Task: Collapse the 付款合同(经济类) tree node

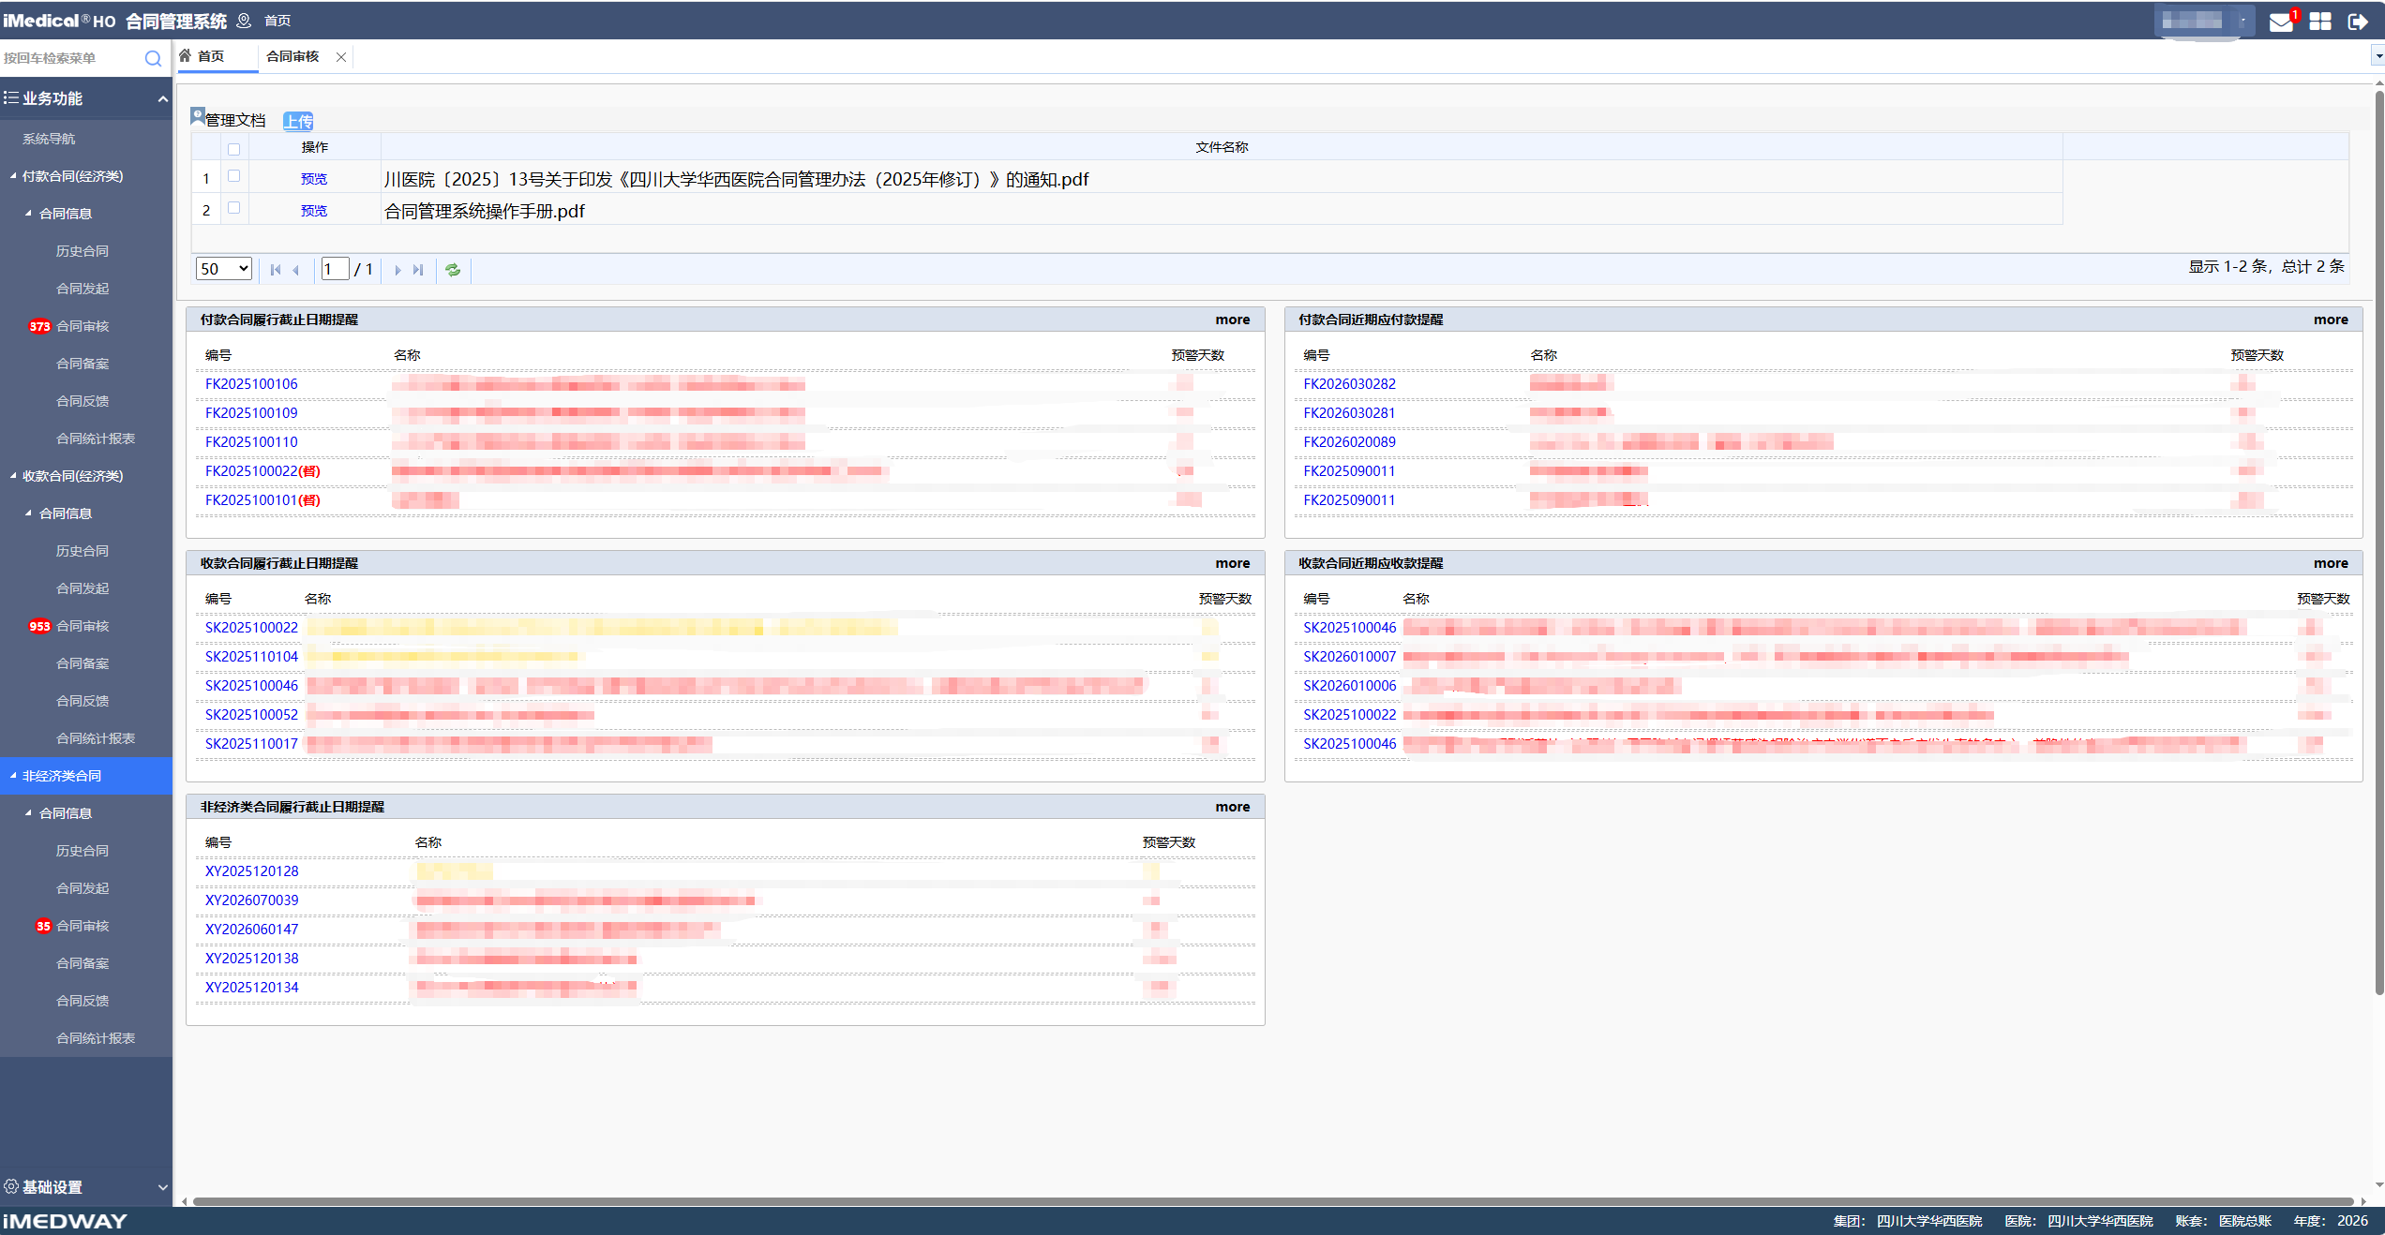Action: pyautogui.click(x=13, y=176)
